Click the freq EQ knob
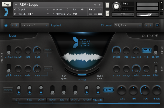 (x=145, y=90)
